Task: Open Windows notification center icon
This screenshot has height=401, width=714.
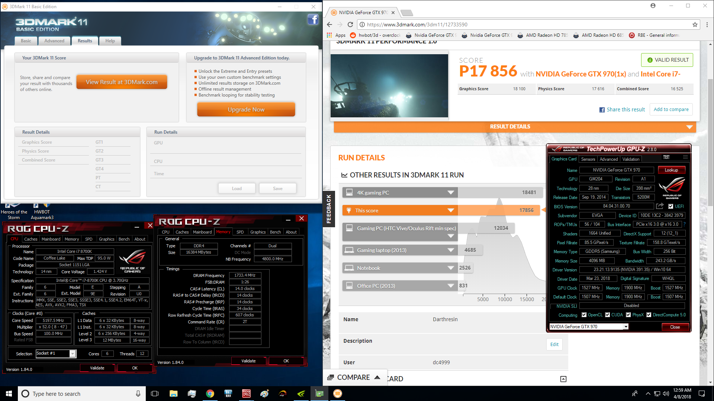Action: click(702, 394)
